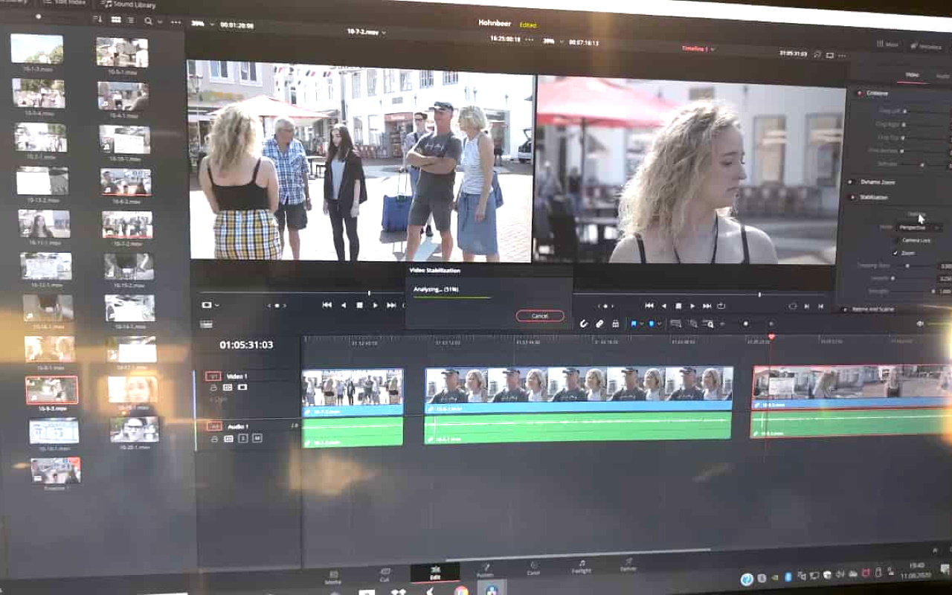Viewport: 952px width, 595px height.
Task: Click the red timeline playhead marker
Action: pyautogui.click(x=771, y=337)
